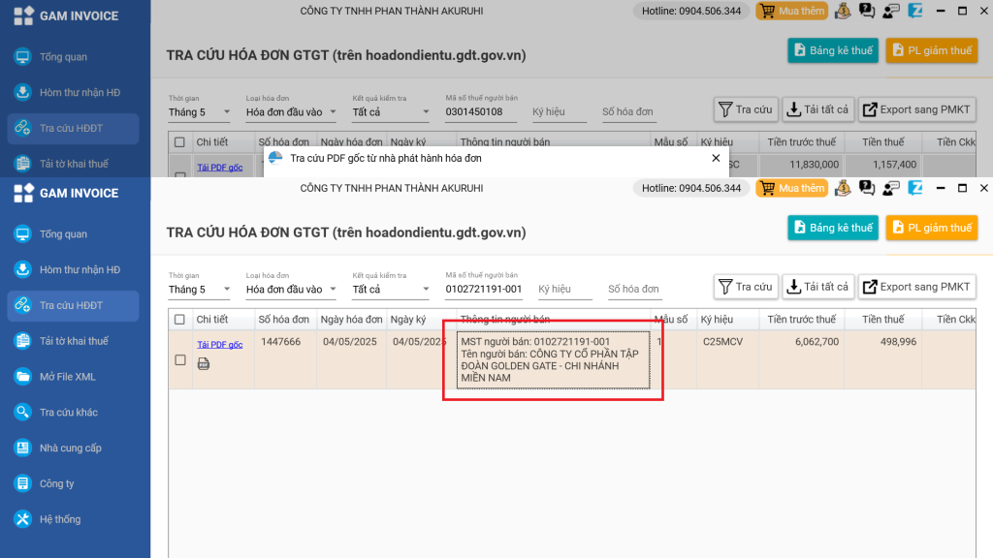Follow Tải PDF gốc link in invoice 1447666 row

pos(220,344)
